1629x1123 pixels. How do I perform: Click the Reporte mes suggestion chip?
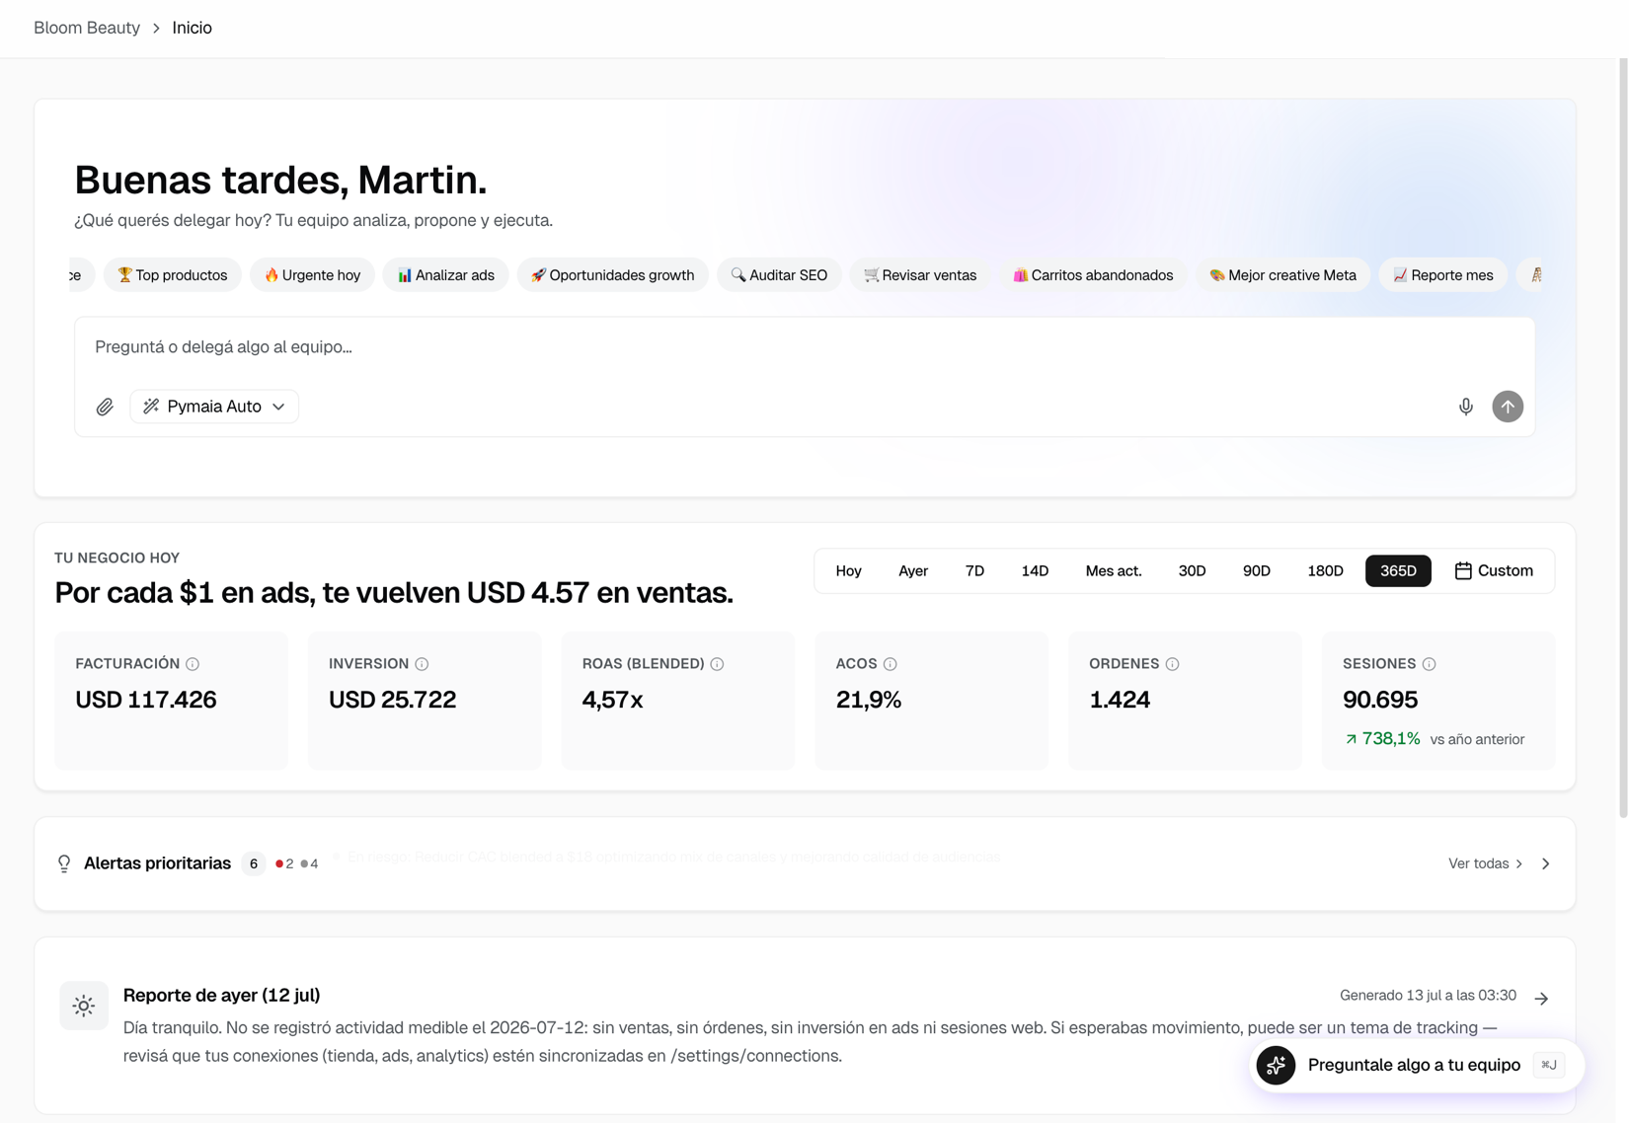click(1442, 275)
